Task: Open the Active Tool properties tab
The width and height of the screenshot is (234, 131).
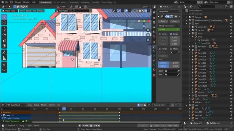Action: pyautogui.click(x=154, y=12)
